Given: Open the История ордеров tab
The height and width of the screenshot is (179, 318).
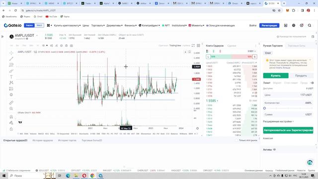Looking at the screenshot, I should pyautogui.click(x=43, y=140).
